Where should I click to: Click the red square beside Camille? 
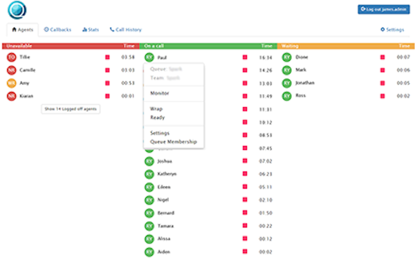coord(107,70)
